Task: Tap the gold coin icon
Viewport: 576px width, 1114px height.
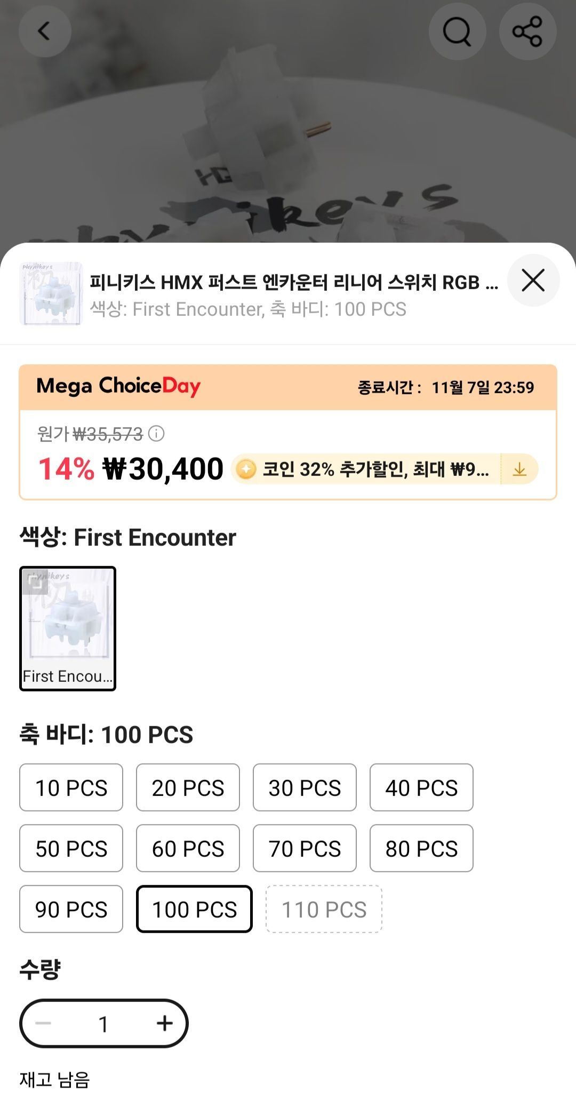Action: pos(246,470)
